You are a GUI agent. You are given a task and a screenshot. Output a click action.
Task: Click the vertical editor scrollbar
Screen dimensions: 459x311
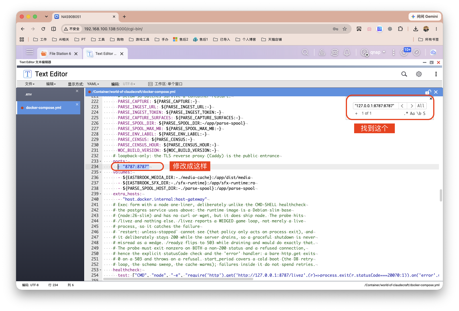click(x=441, y=195)
